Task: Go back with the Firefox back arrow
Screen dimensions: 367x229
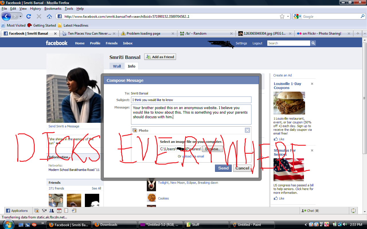Action: (6, 16)
